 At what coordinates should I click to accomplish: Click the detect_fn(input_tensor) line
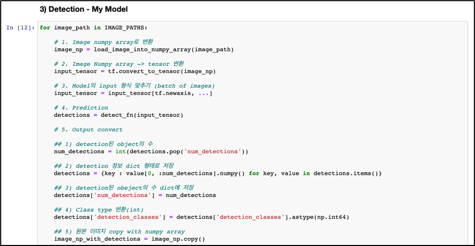pos(119,115)
